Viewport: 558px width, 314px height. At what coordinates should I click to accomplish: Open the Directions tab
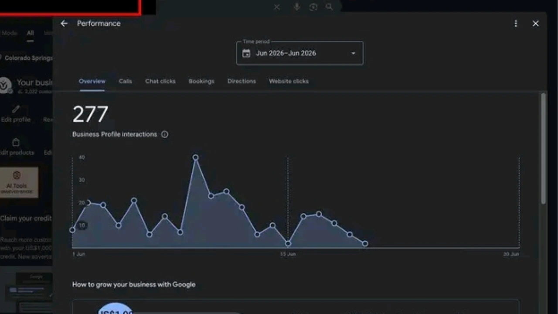(242, 81)
